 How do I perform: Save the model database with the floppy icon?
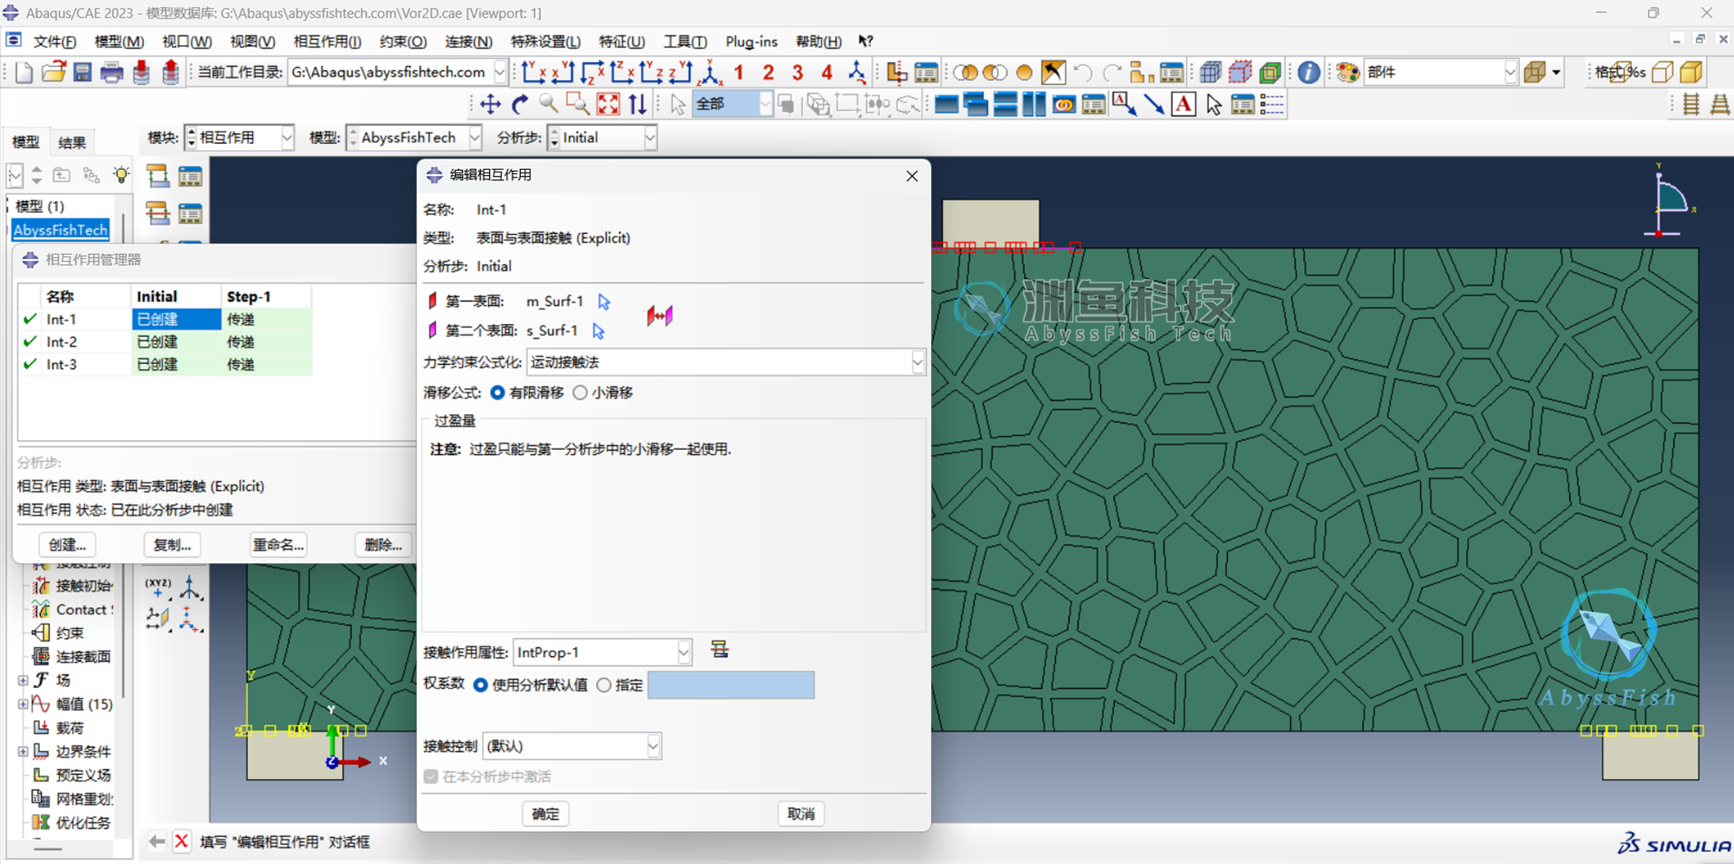tap(82, 73)
